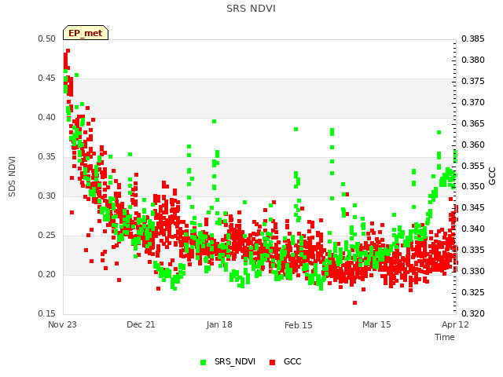Click the 0.345 right axis value
Screen dimensions: 503x377
tap(473, 207)
